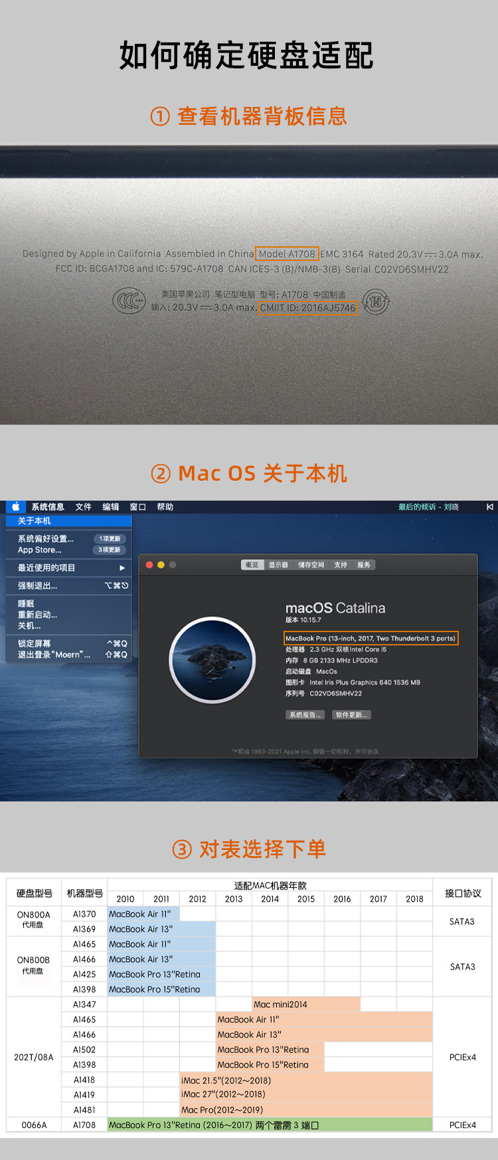Screen dimensions: 498x1160
Task: Open the 文件 menu
Action: 84,507
